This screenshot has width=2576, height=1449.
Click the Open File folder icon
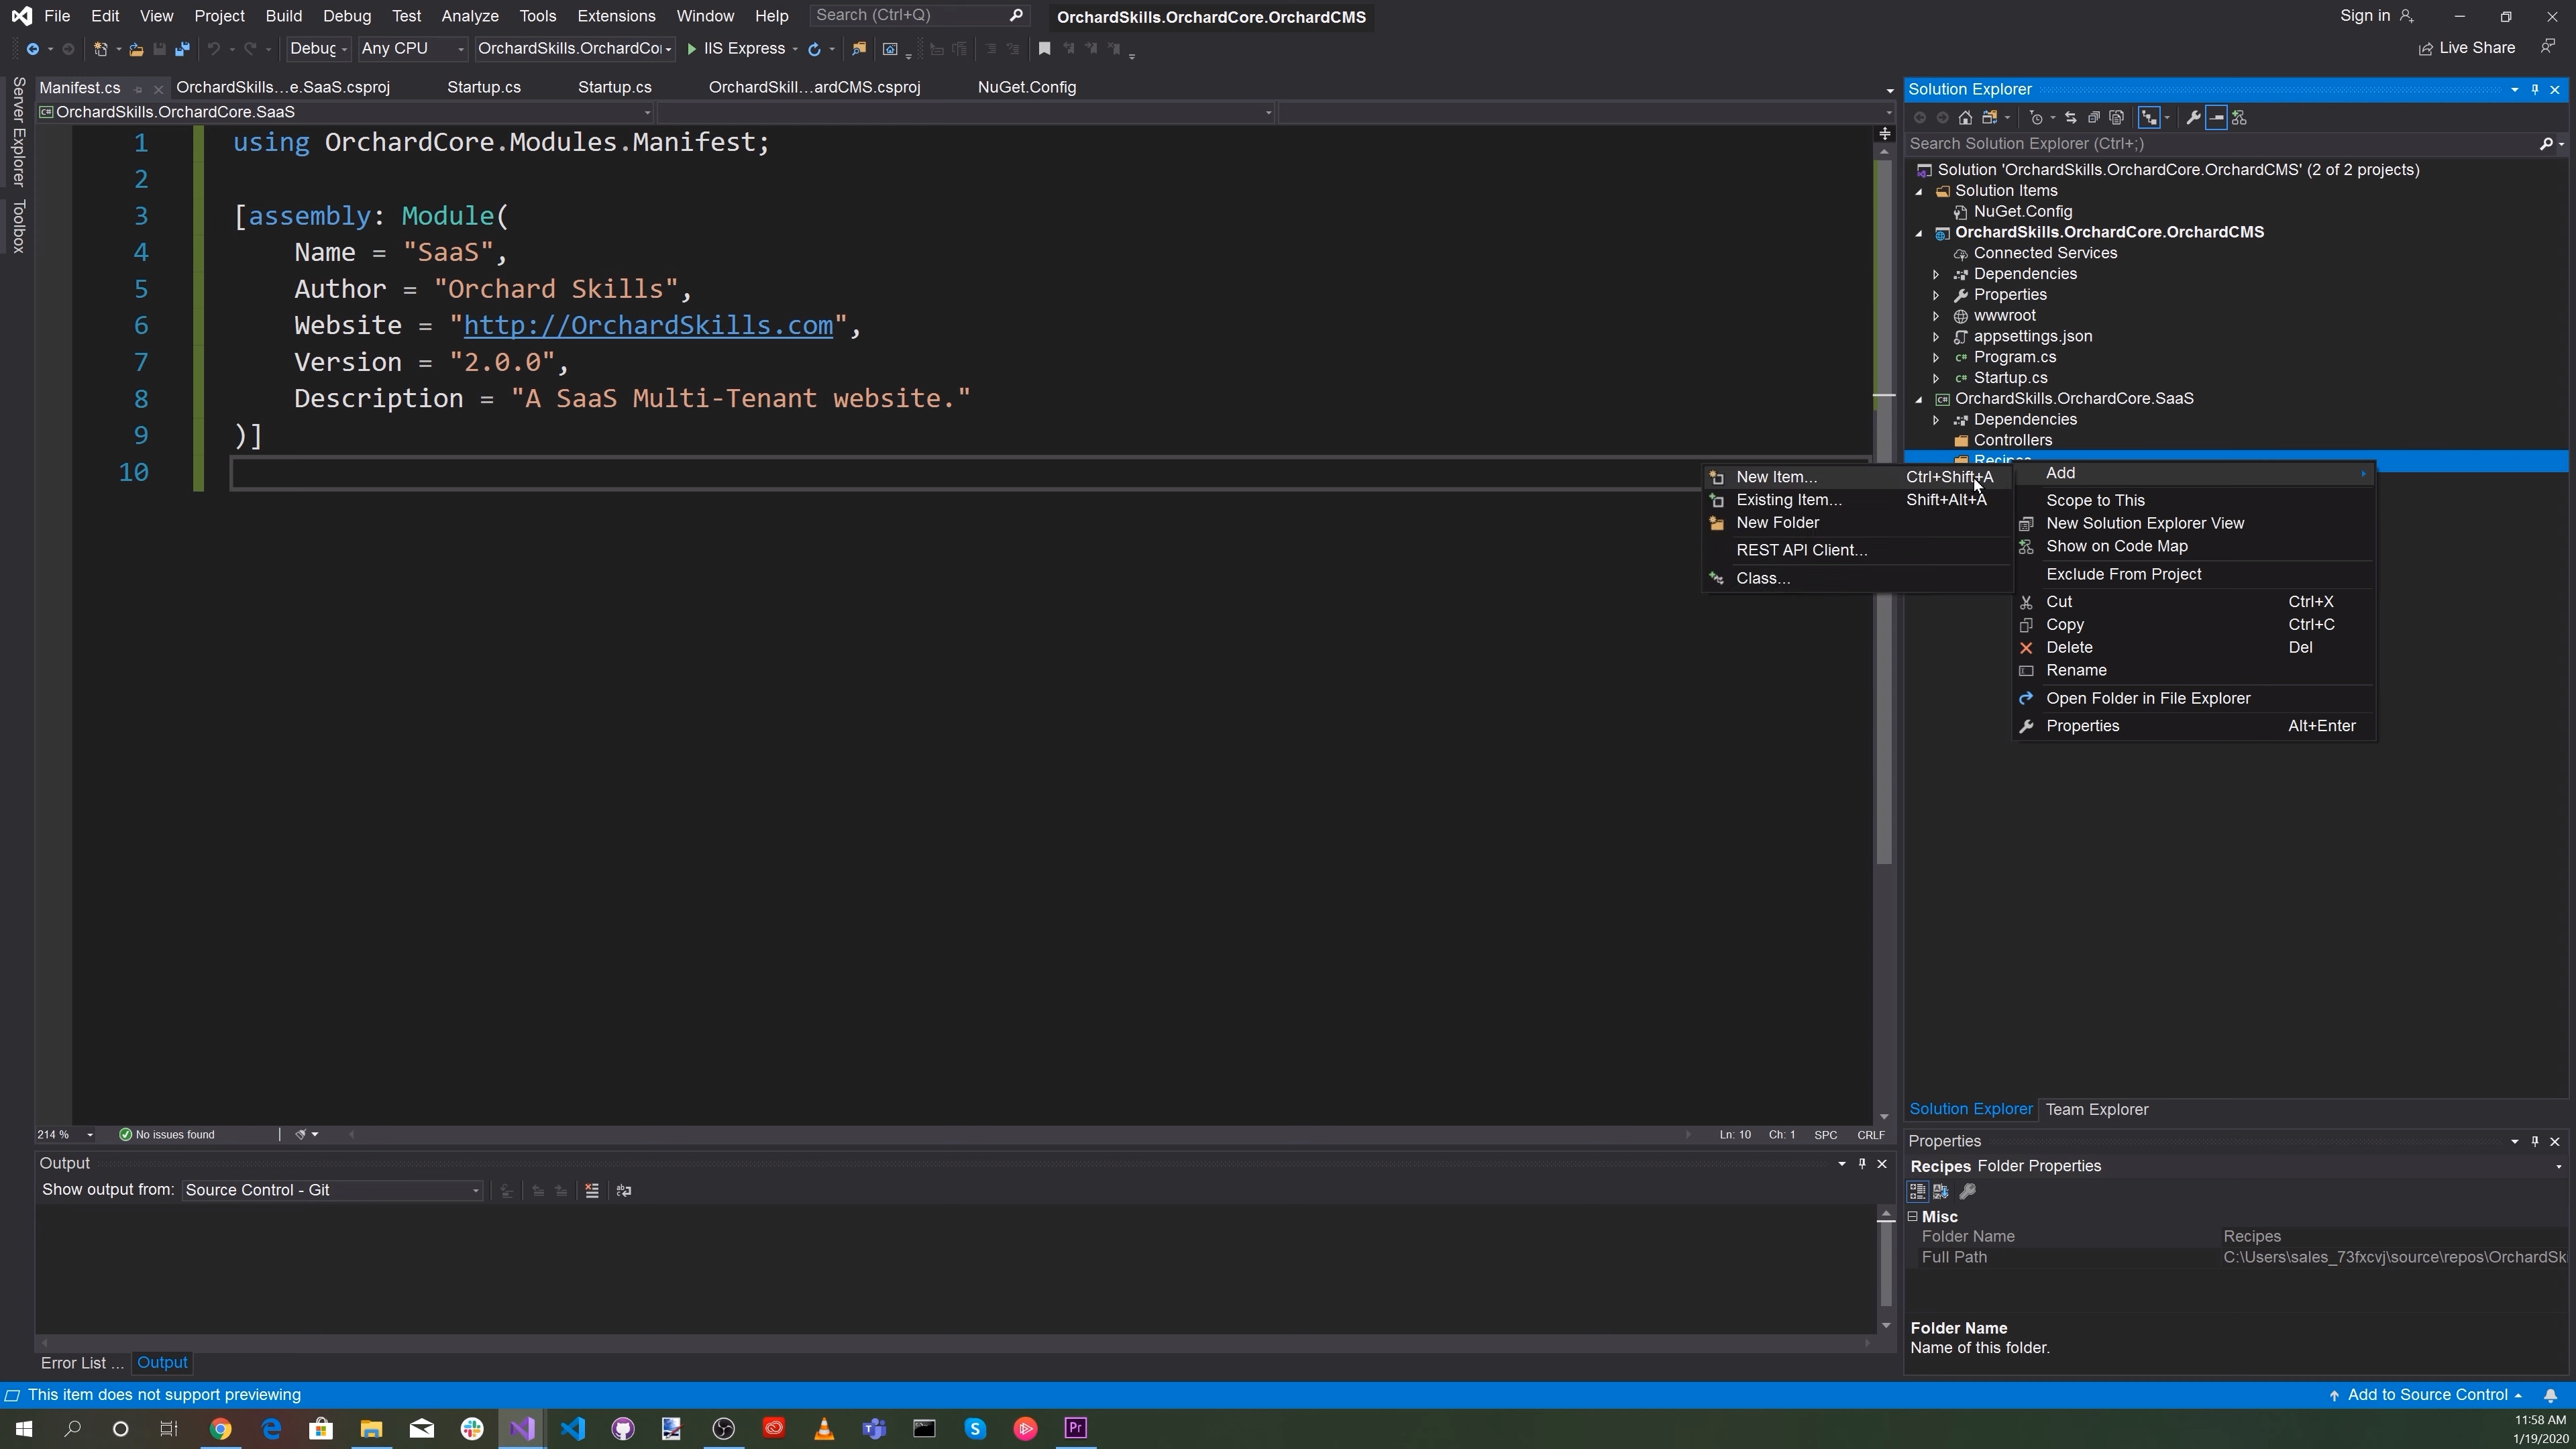136,49
